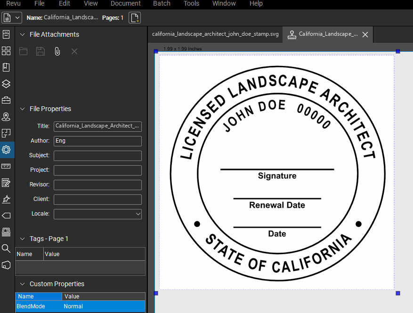The height and width of the screenshot is (313, 413).
Task: Click the bottom-left blue selection handle
Action: point(156,293)
